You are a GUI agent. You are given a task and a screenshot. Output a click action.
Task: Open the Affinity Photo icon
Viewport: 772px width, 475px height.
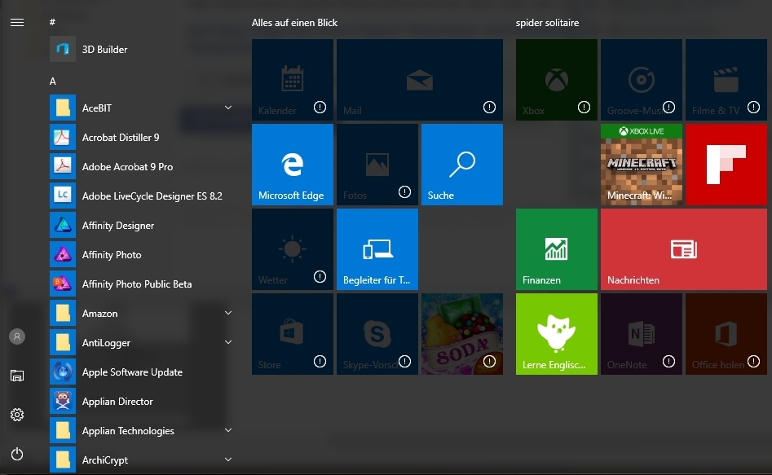pyautogui.click(x=63, y=254)
